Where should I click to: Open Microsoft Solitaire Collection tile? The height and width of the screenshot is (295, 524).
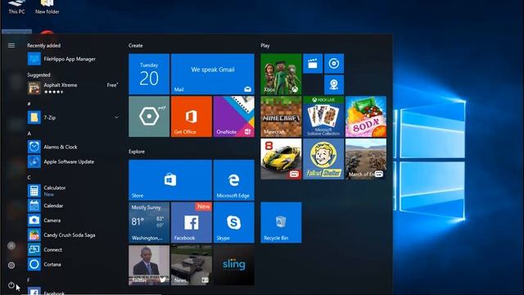tap(323, 116)
